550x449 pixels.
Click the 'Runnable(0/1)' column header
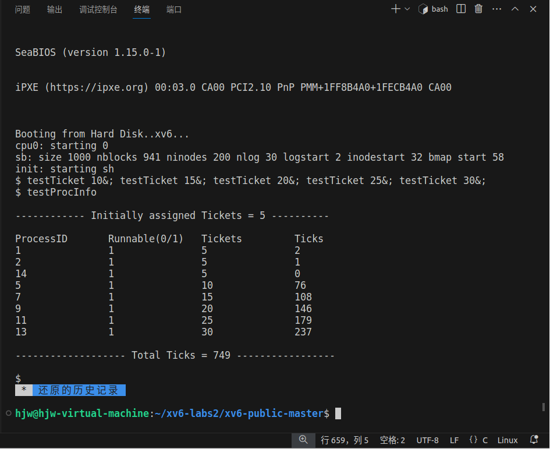(146, 239)
